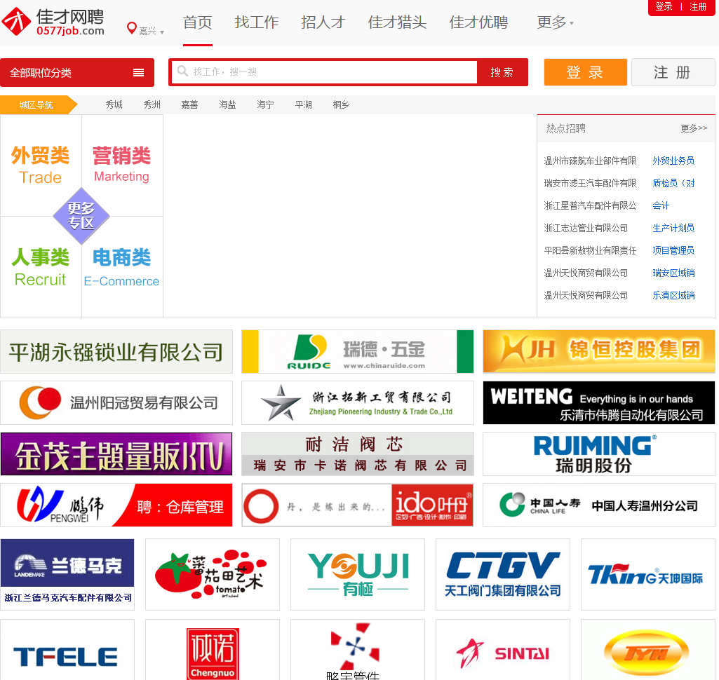719x680 pixels.
Task: Open 金茂主题量贩KTV banner
Action: click(x=116, y=454)
